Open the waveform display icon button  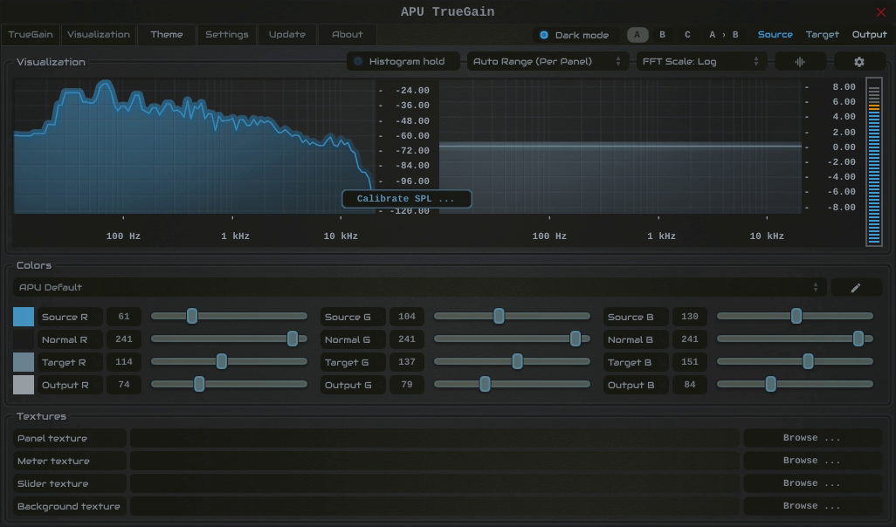pos(800,62)
